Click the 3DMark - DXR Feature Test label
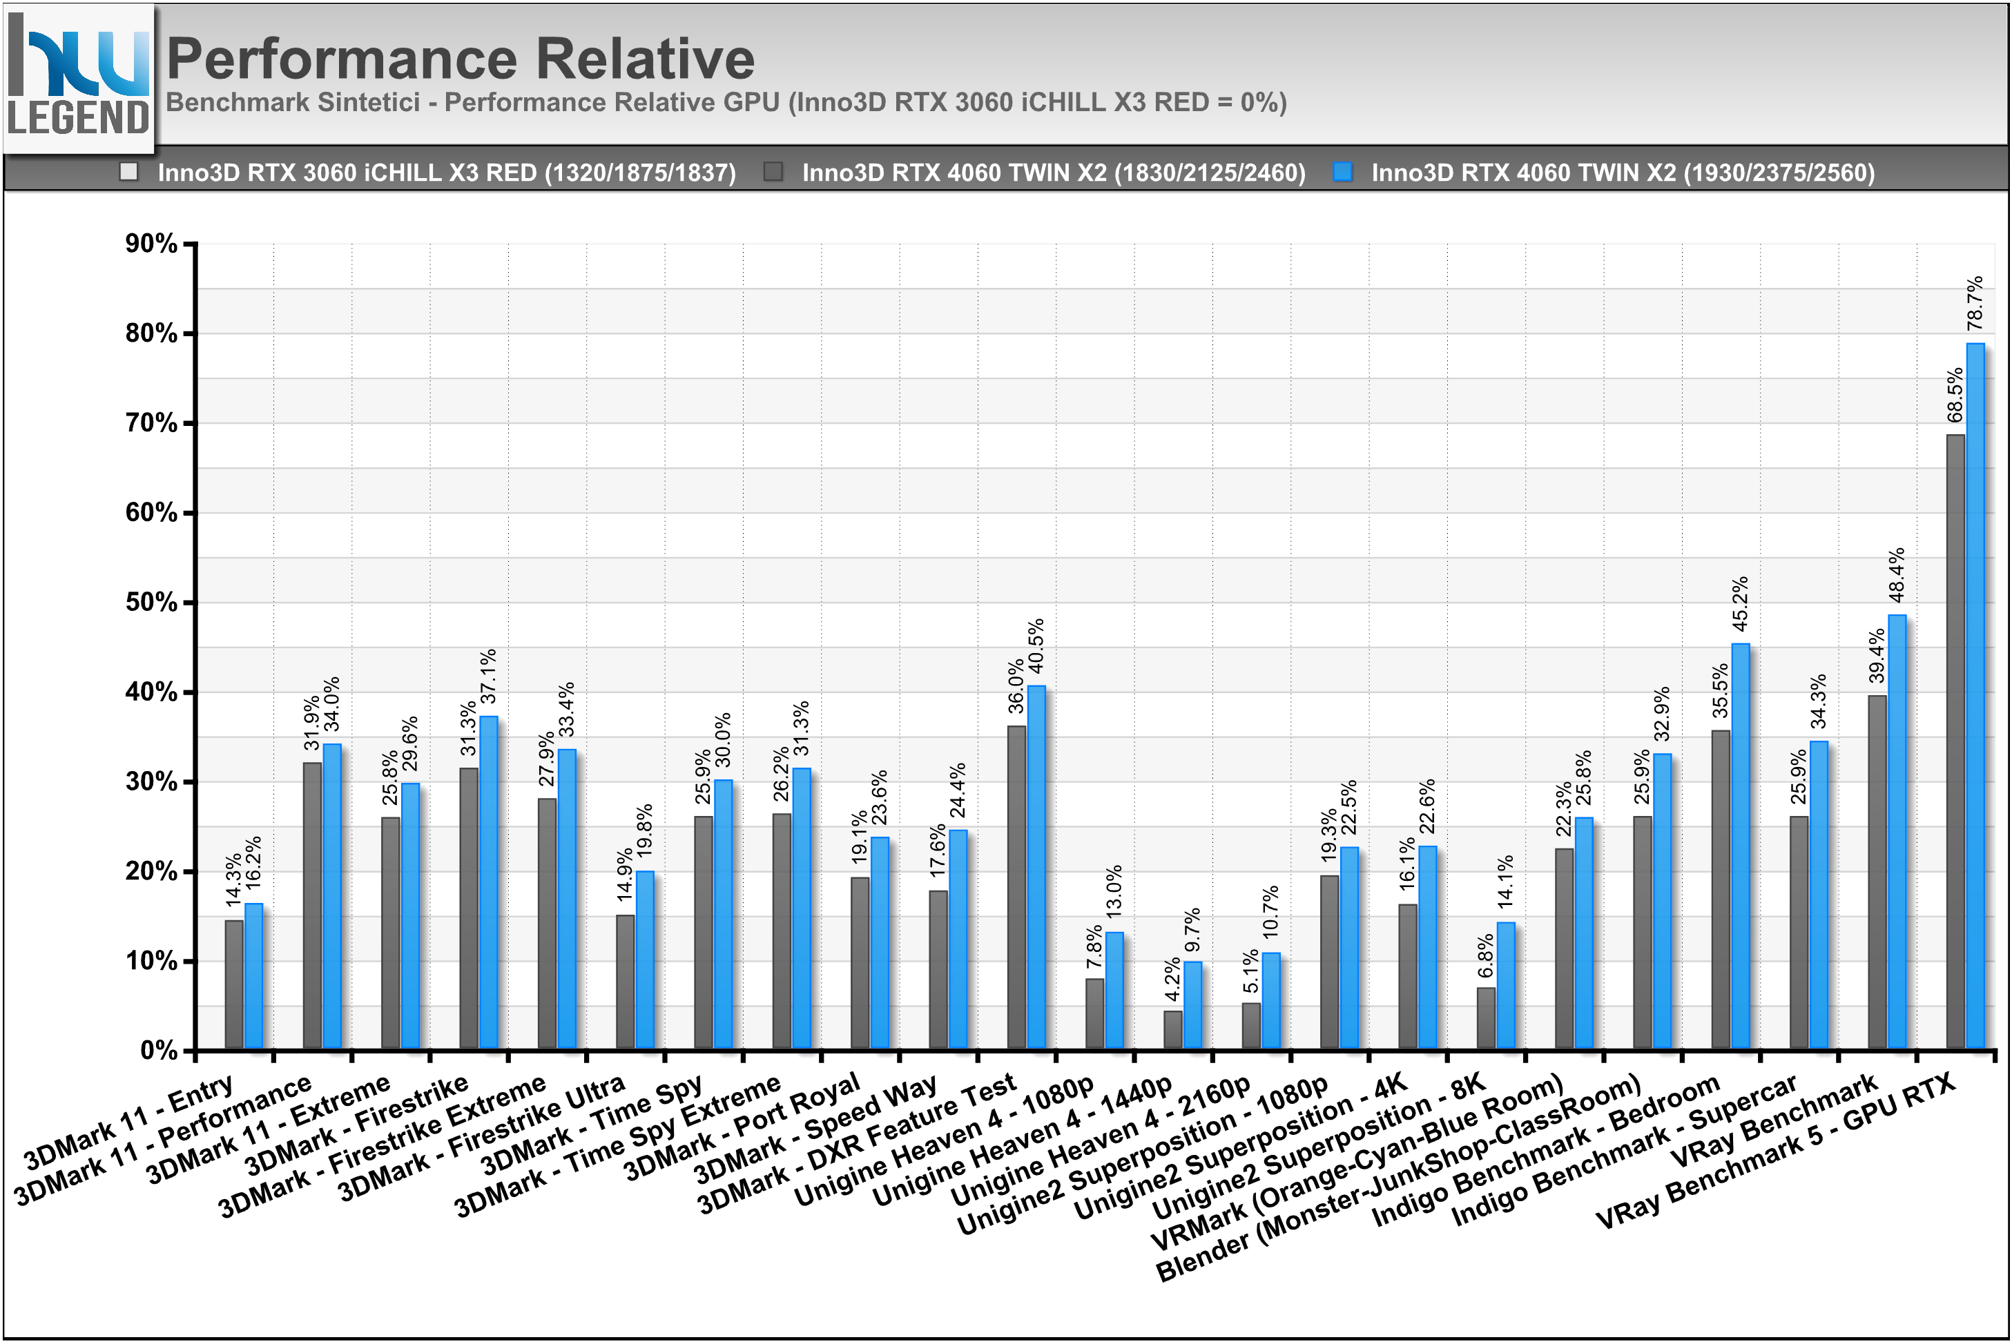Viewport: 2012px width, 1342px height. pyautogui.click(x=858, y=1145)
